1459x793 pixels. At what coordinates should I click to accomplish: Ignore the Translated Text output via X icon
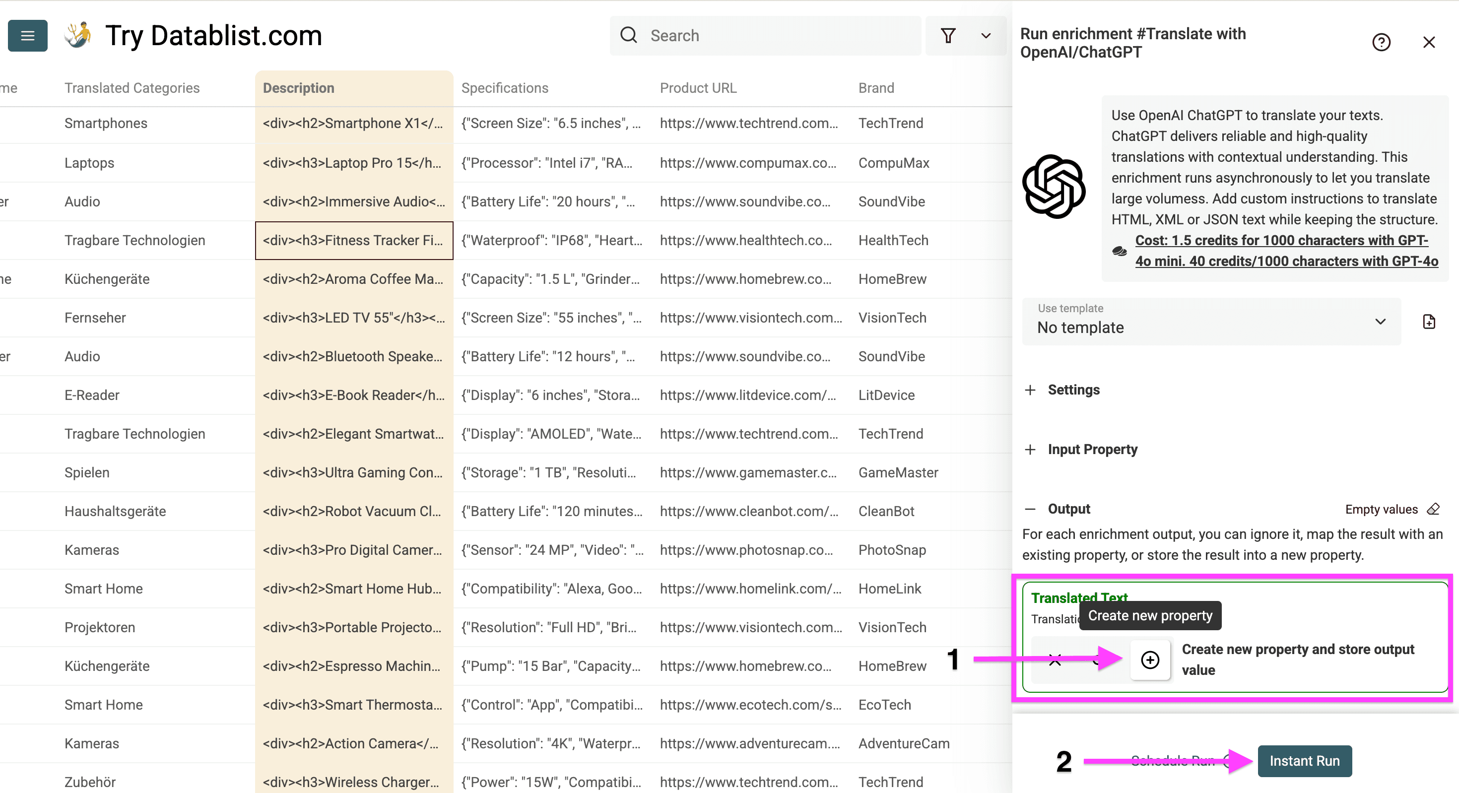1055,660
